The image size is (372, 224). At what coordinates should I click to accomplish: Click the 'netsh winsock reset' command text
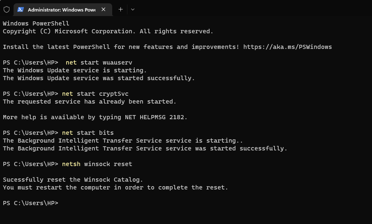[x=97, y=164]
